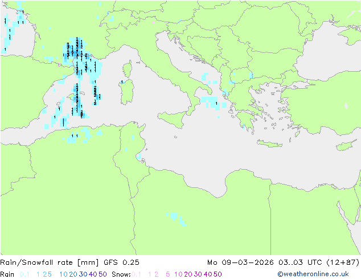Click the '1' rain value in the Ionian Sea
Viewport: 361px width, 279px height.
pyautogui.click(x=216, y=104)
